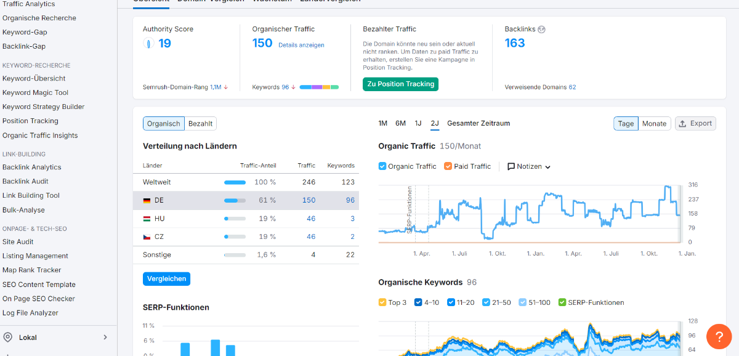Click the orange help question mark icon

[x=719, y=336]
